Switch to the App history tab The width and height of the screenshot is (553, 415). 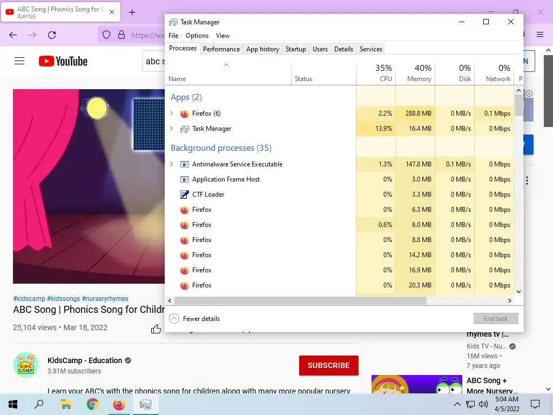click(x=263, y=49)
